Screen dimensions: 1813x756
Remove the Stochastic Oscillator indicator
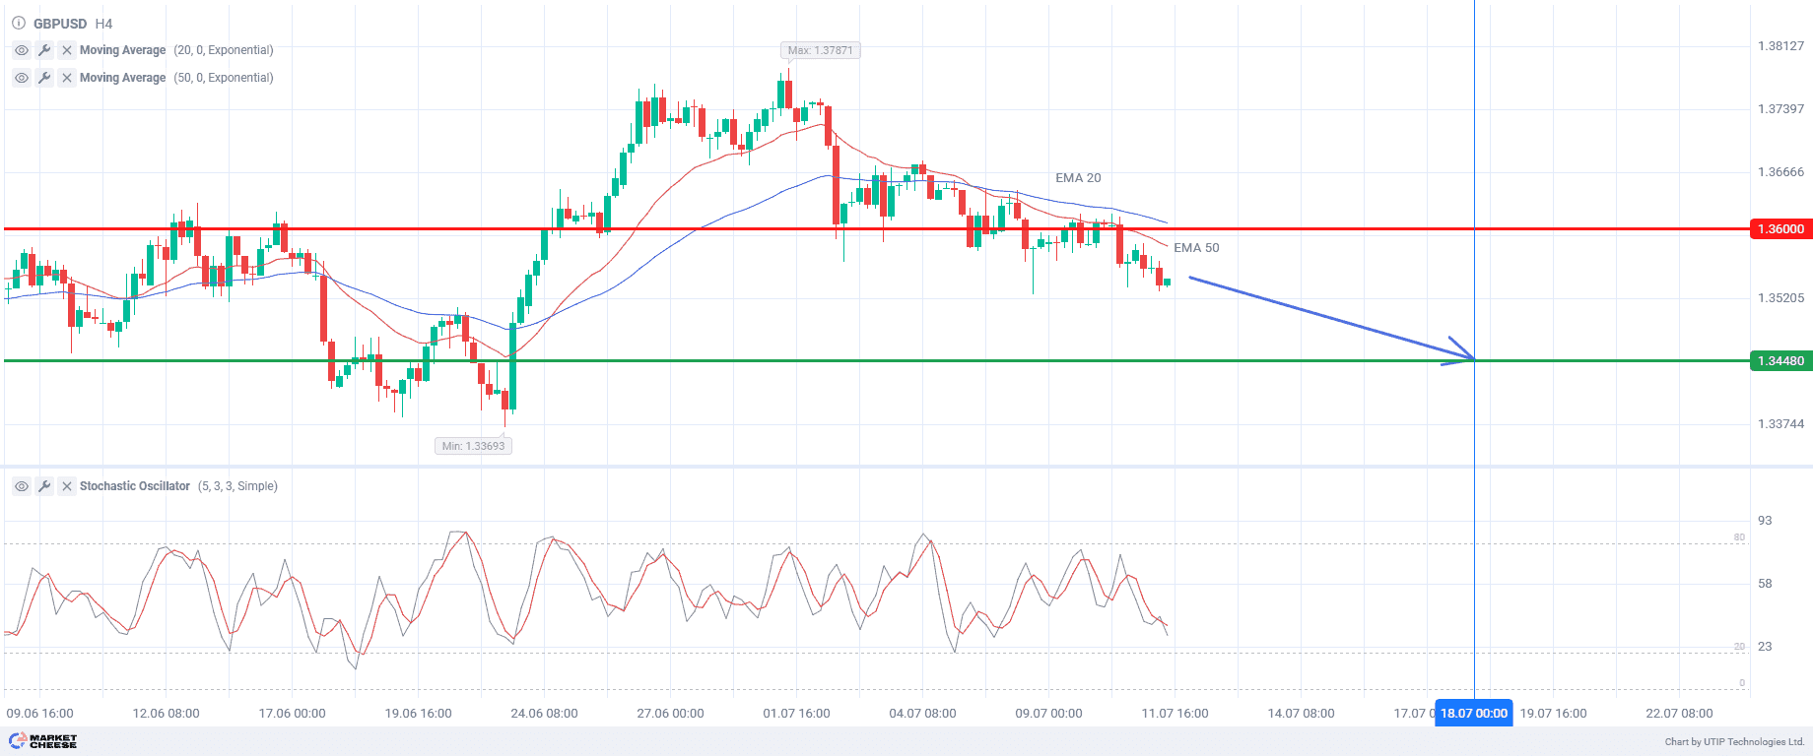(67, 486)
